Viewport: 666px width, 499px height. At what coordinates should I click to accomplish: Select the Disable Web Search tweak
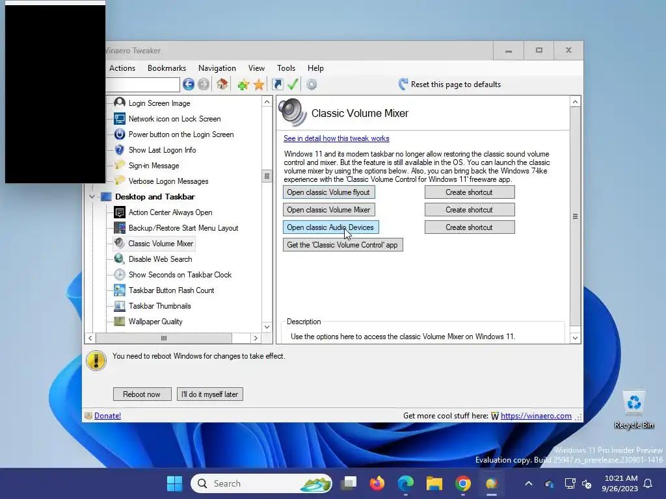(160, 259)
